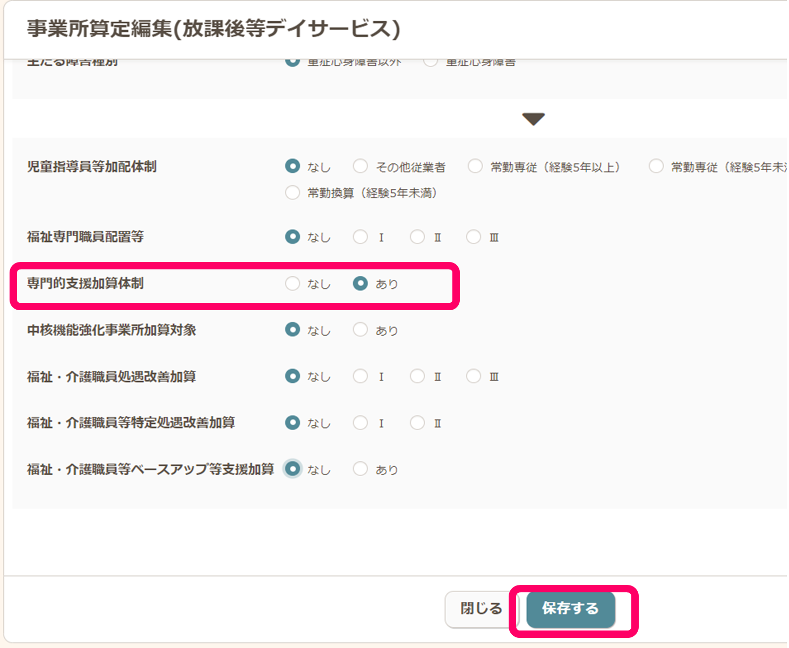Select Ⅰ for 福祉・介護職員等特定処遇改善加算

(361, 423)
